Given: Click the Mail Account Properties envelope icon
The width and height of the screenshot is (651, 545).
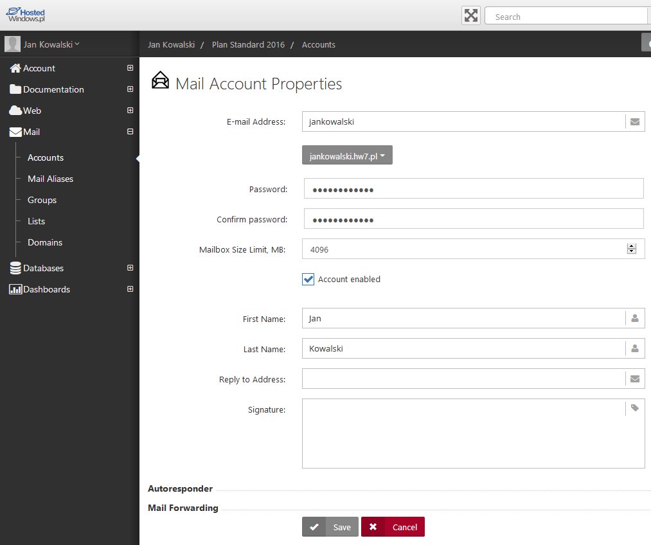Looking at the screenshot, I should click(x=160, y=80).
